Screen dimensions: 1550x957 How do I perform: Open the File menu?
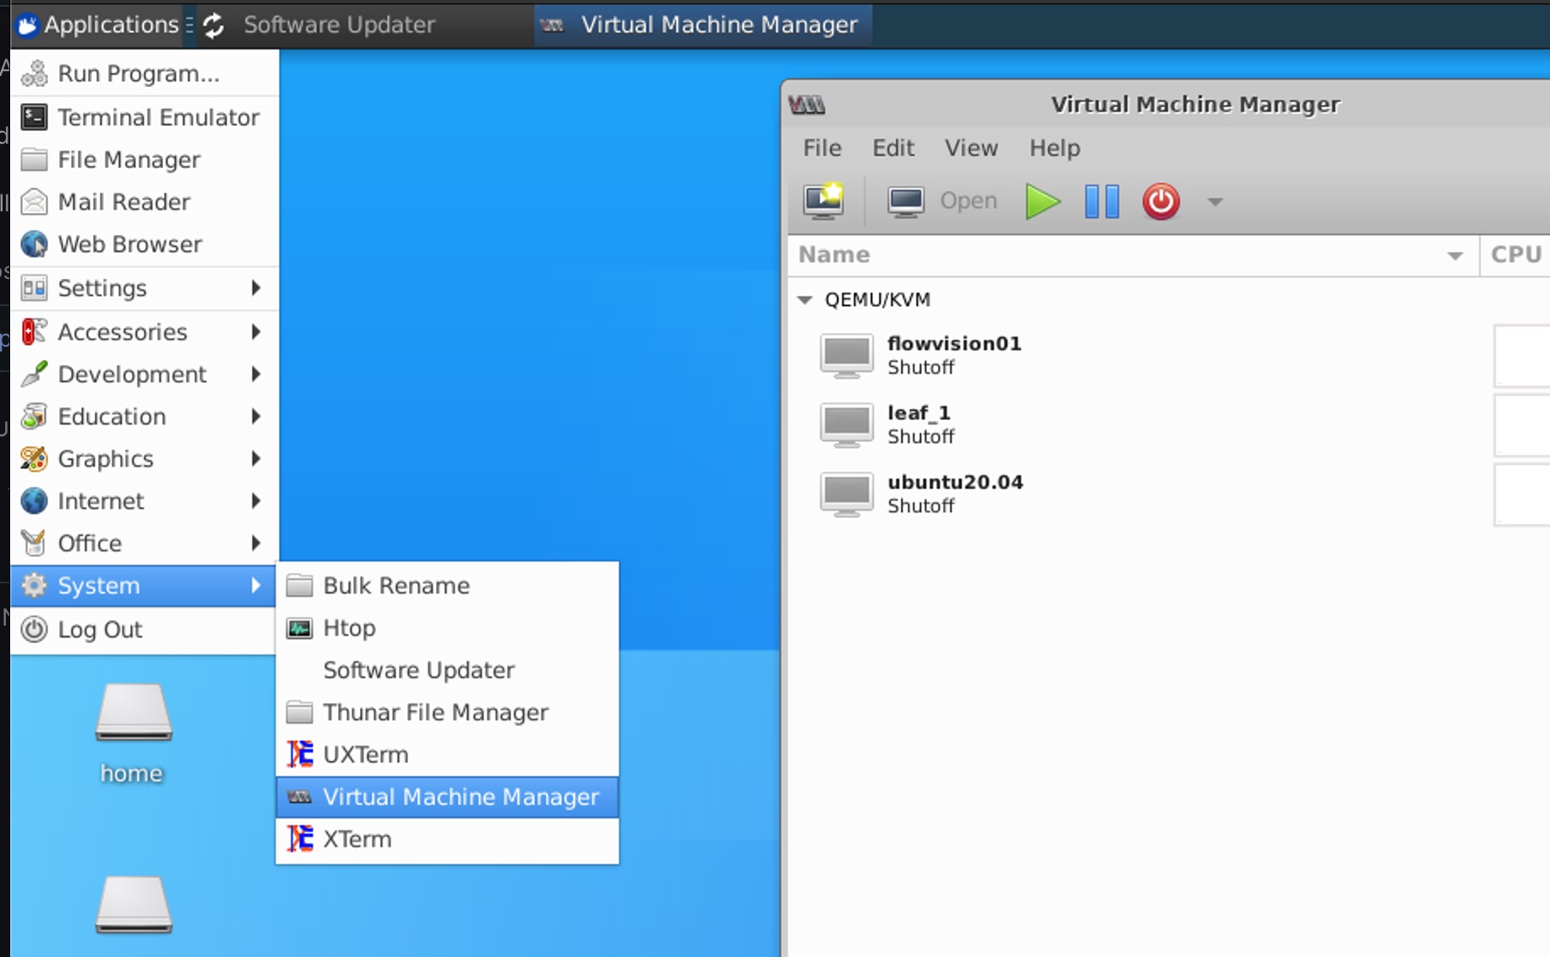point(821,148)
